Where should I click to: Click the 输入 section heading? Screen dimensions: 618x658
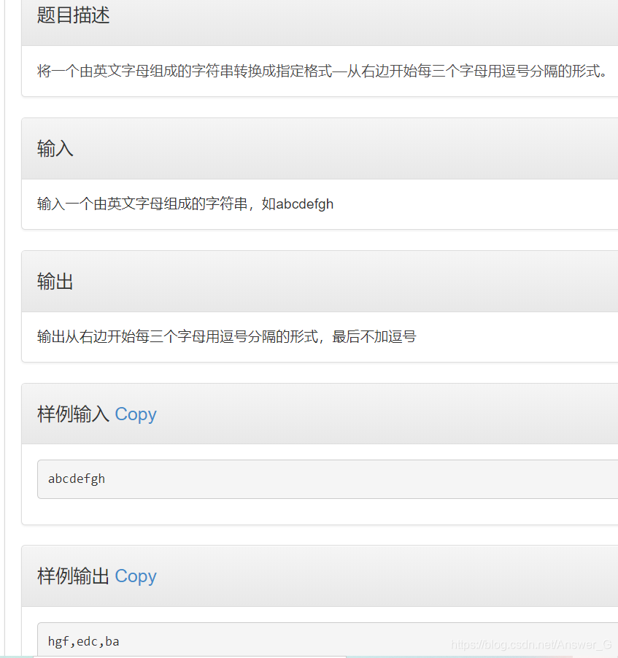(55, 149)
